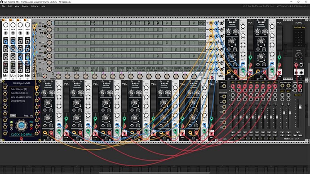Image resolution: width=310 pixels, height=174 pixels.
Task: Select the DELAY OFF parameter cell
Action: pyautogui.click(x=112, y=69)
